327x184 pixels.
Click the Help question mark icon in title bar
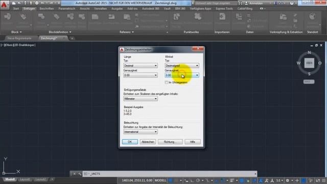[x=292, y=3]
